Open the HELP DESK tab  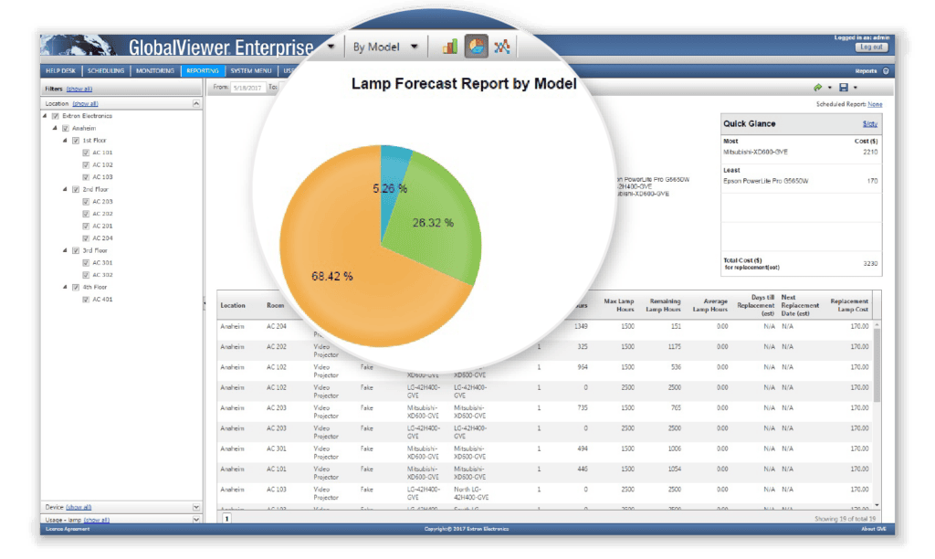(x=61, y=71)
